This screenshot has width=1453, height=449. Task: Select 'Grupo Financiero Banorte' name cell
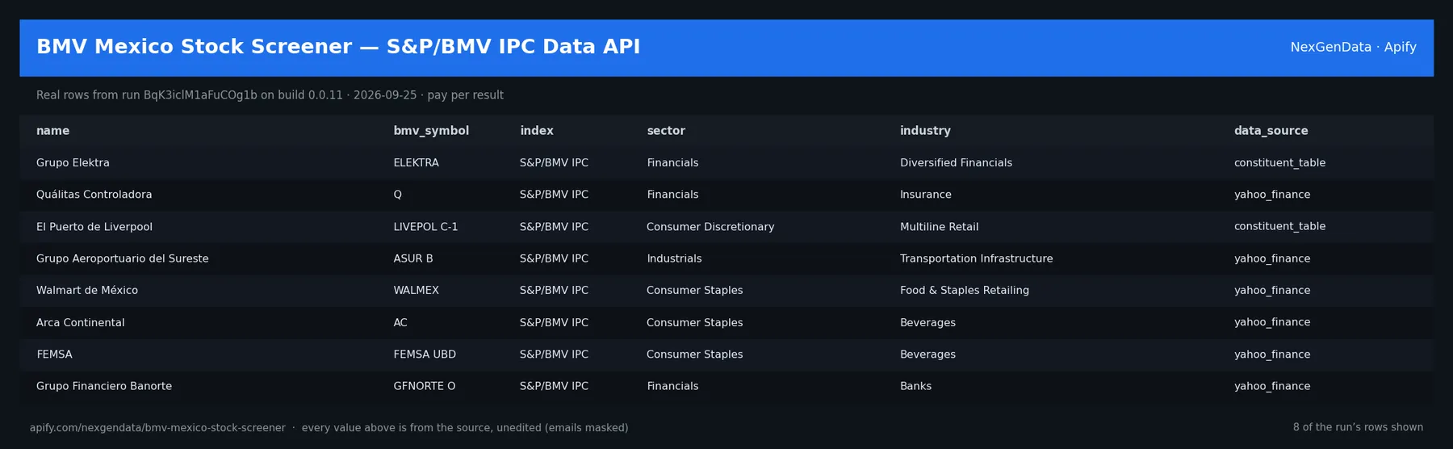[103, 386]
